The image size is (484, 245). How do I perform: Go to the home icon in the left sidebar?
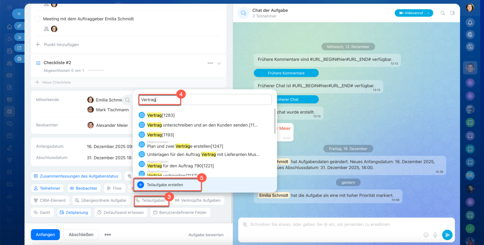point(9,27)
